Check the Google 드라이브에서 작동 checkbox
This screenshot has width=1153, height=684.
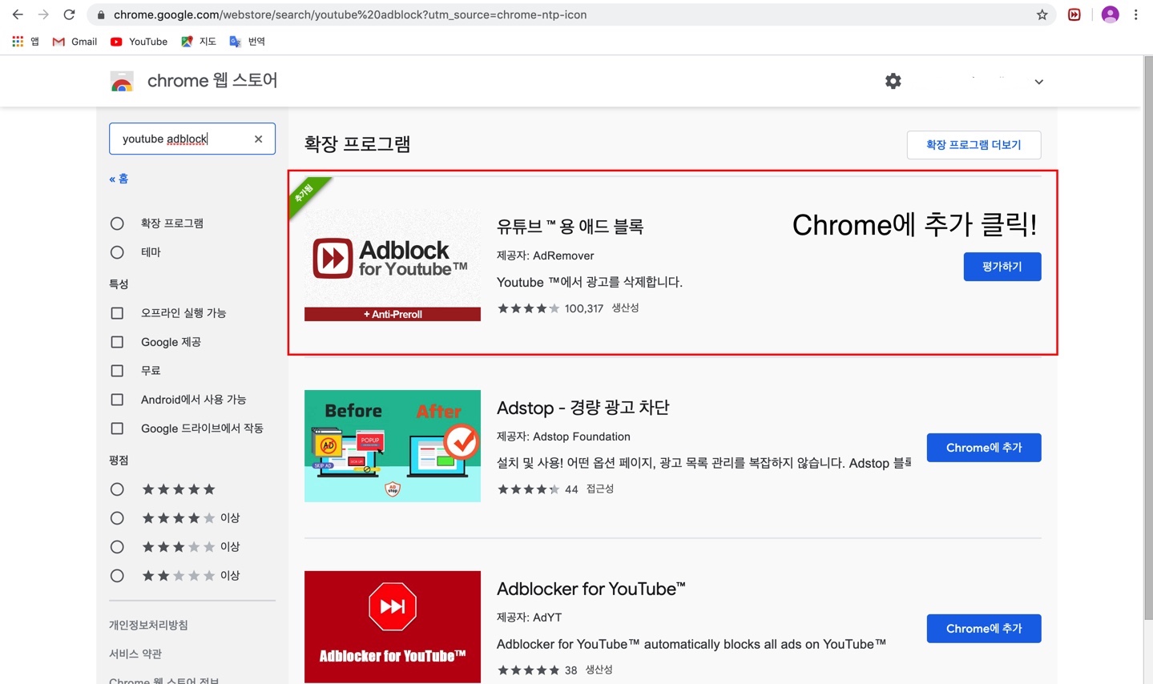point(117,429)
